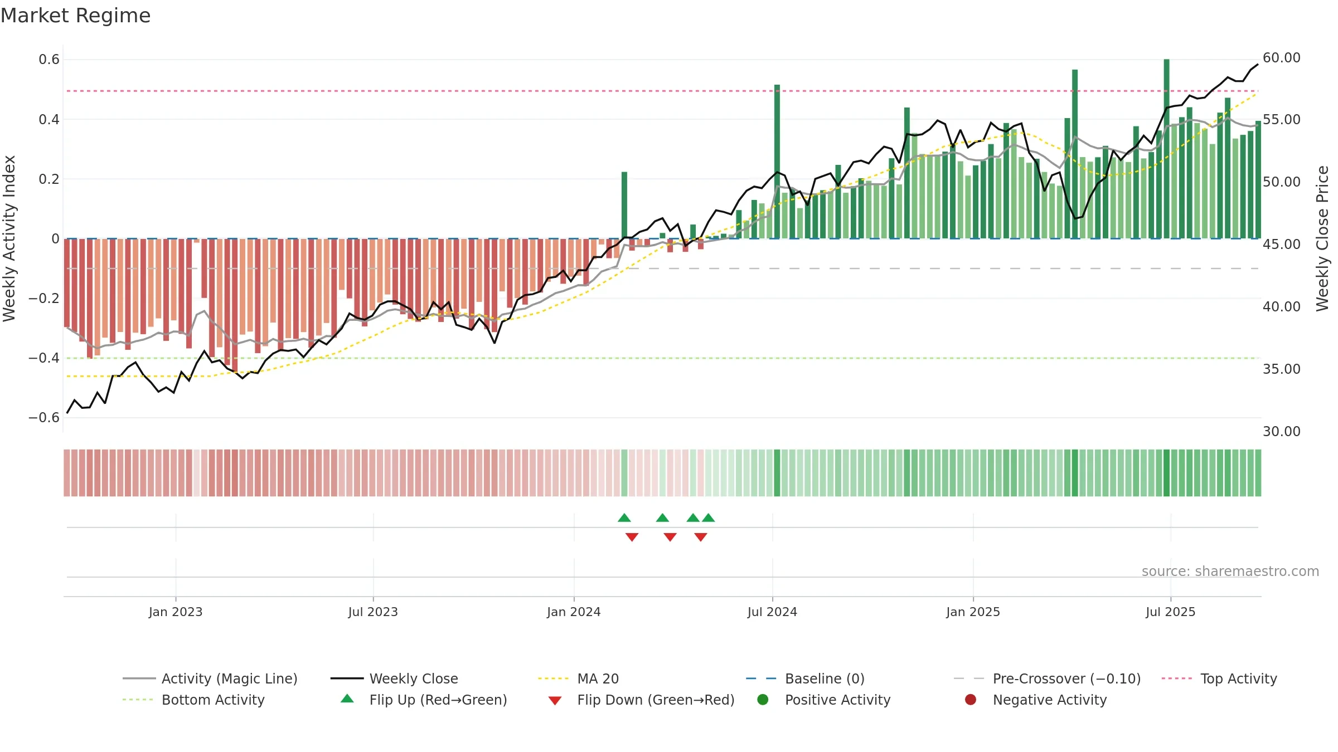Click the Jul 2024 x-axis label
The height and width of the screenshot is (752, 1338).
772,612
